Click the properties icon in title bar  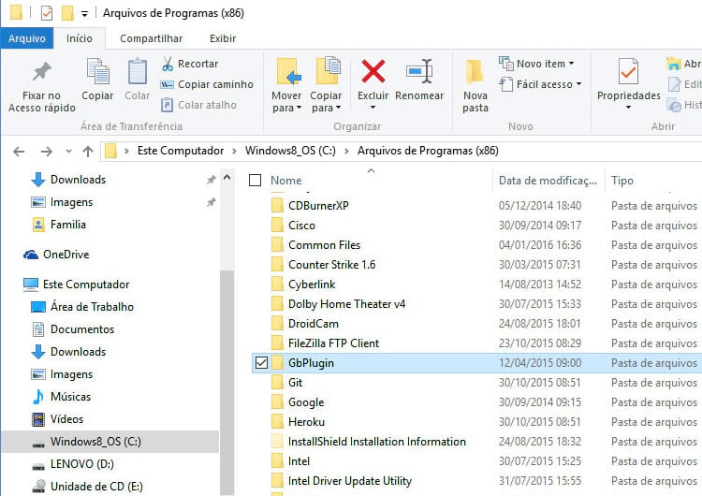click(x=47, y=13)
